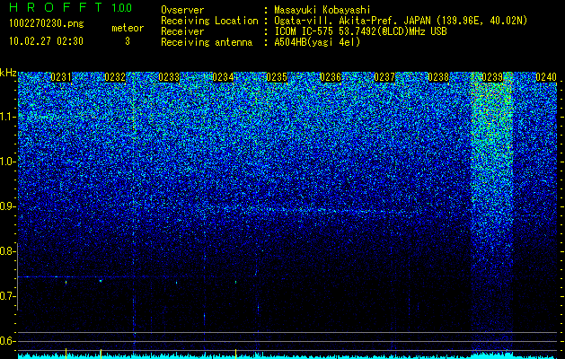Click the observer name Masayuki Kobayashi

322,10
